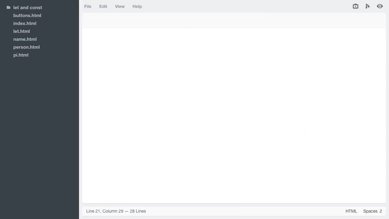Viewport: 389px width, 219px height.
Task: Open the Edit menu
Action: coord(103,6)
